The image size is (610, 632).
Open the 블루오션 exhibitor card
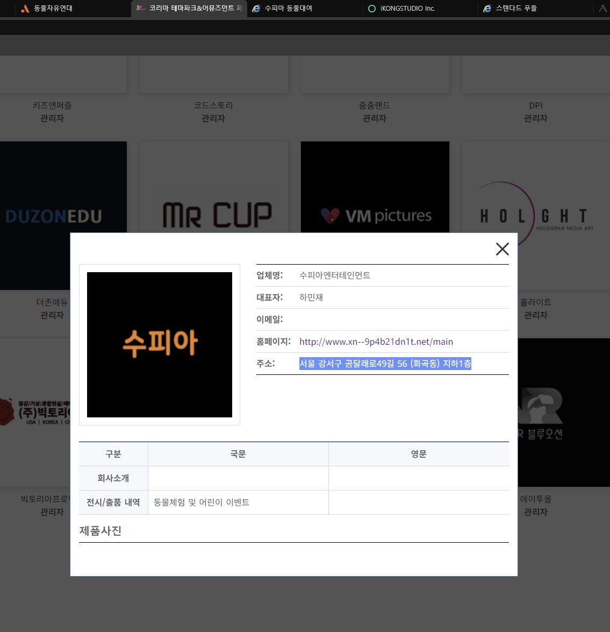tap(564, 413)
